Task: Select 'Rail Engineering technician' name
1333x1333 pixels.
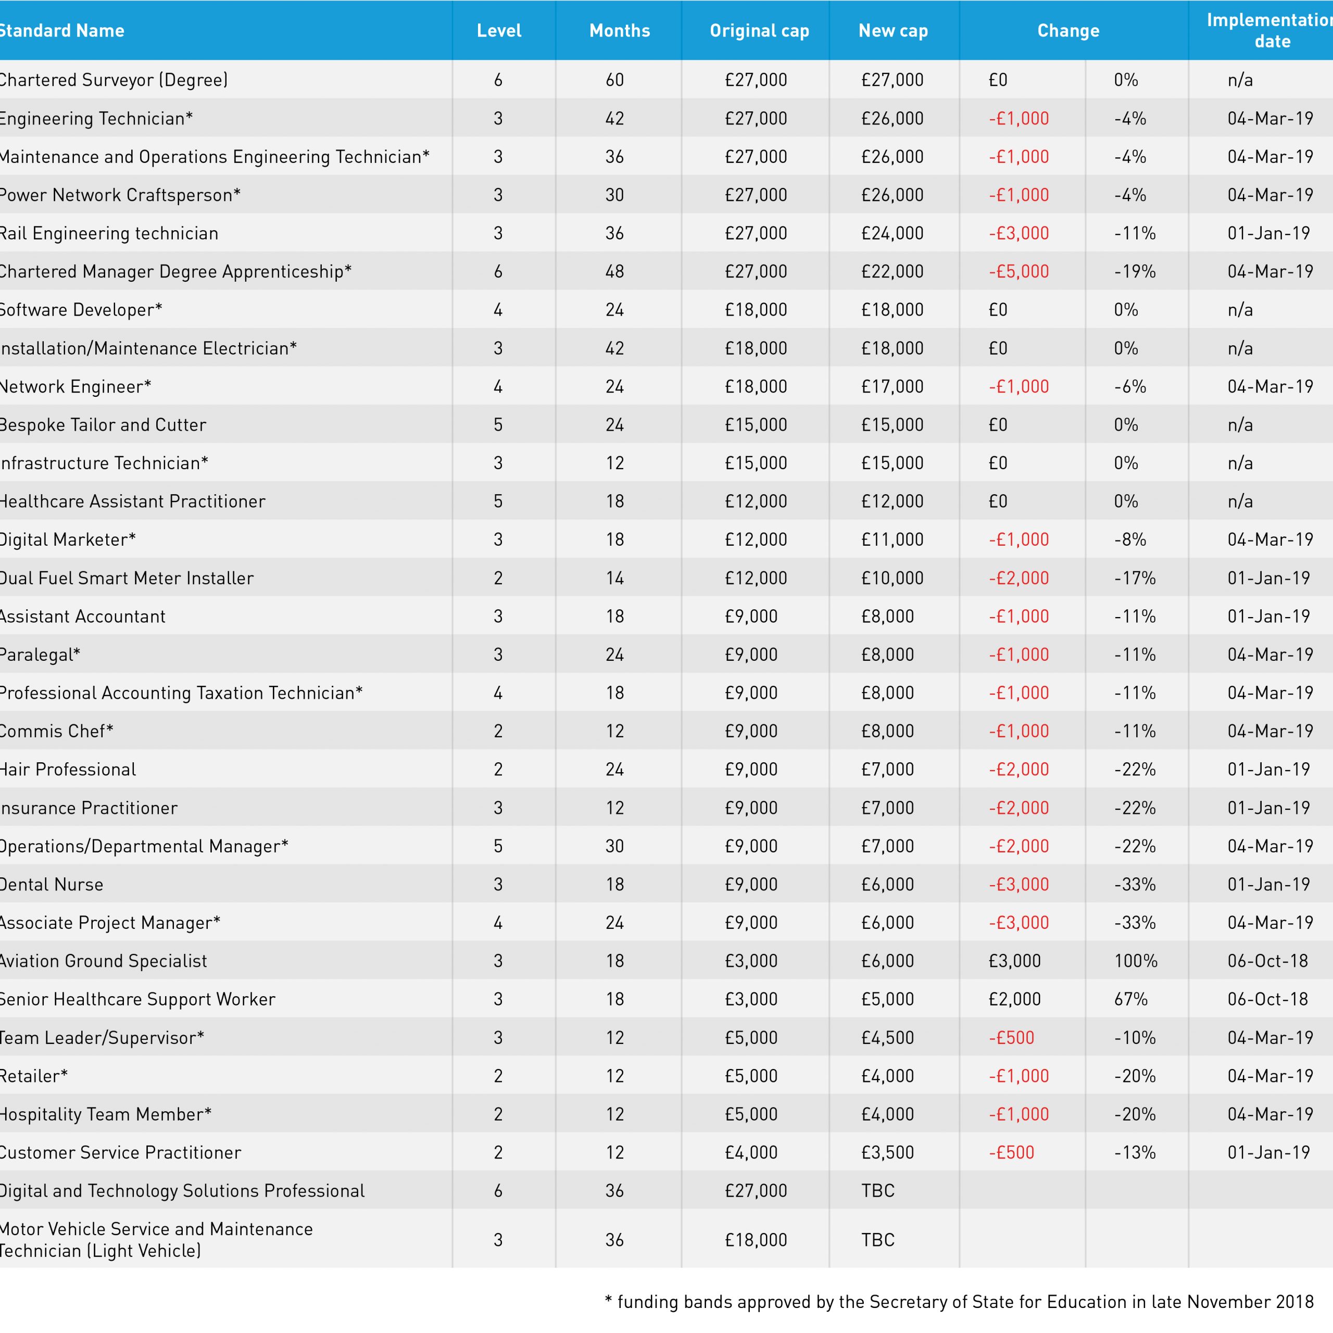Action: pos(109,233)
